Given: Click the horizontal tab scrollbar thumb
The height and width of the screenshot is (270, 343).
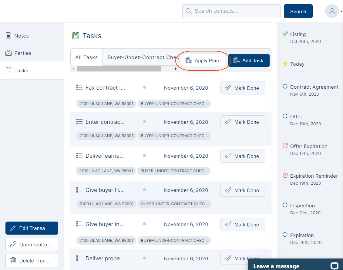Looking at the screenshot, I should coord(119,69).
